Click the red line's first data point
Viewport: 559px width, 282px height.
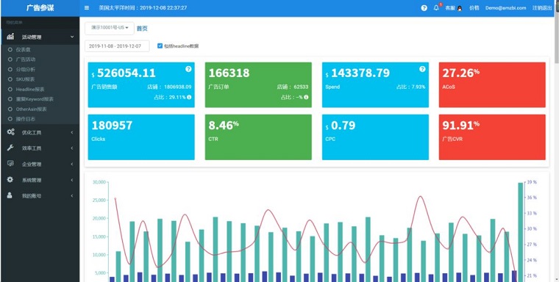[115, 198]
